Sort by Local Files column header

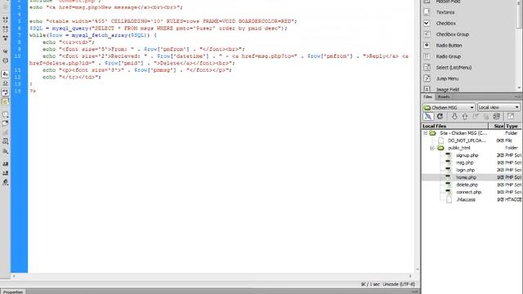click(455, 126)
